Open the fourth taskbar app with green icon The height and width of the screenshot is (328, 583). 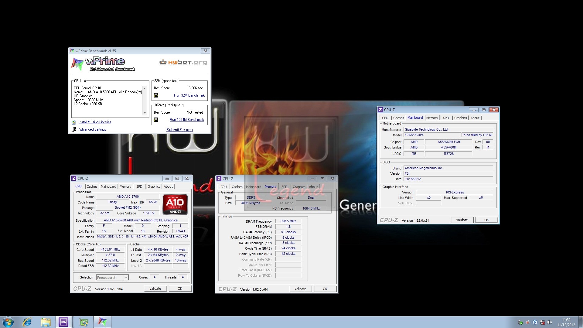point(84,322)
